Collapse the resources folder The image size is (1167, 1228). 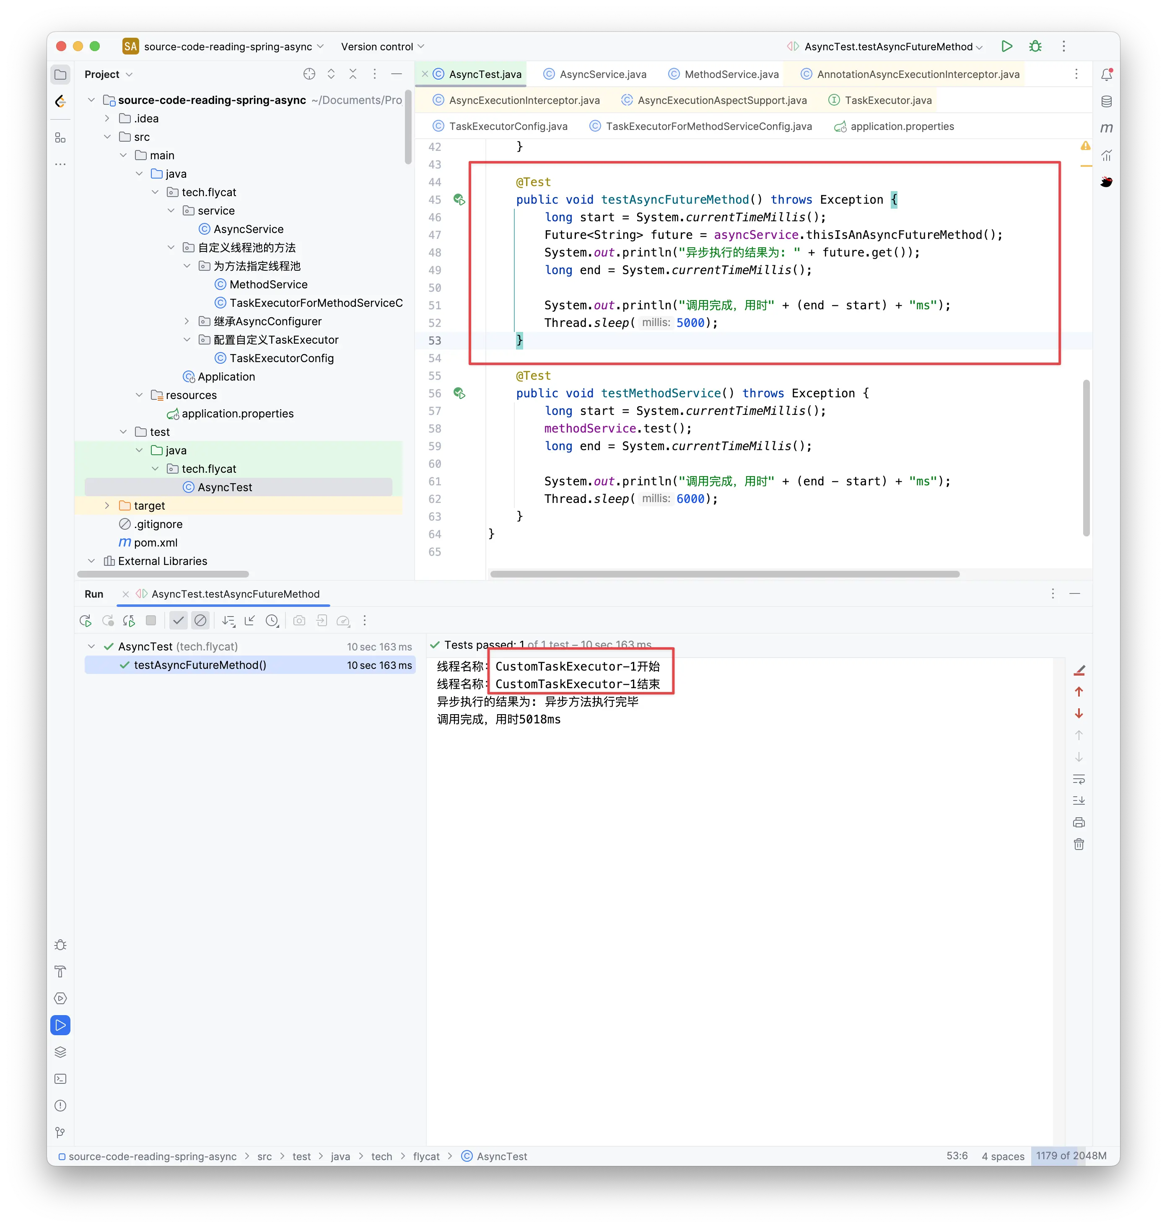pos(139,395)
